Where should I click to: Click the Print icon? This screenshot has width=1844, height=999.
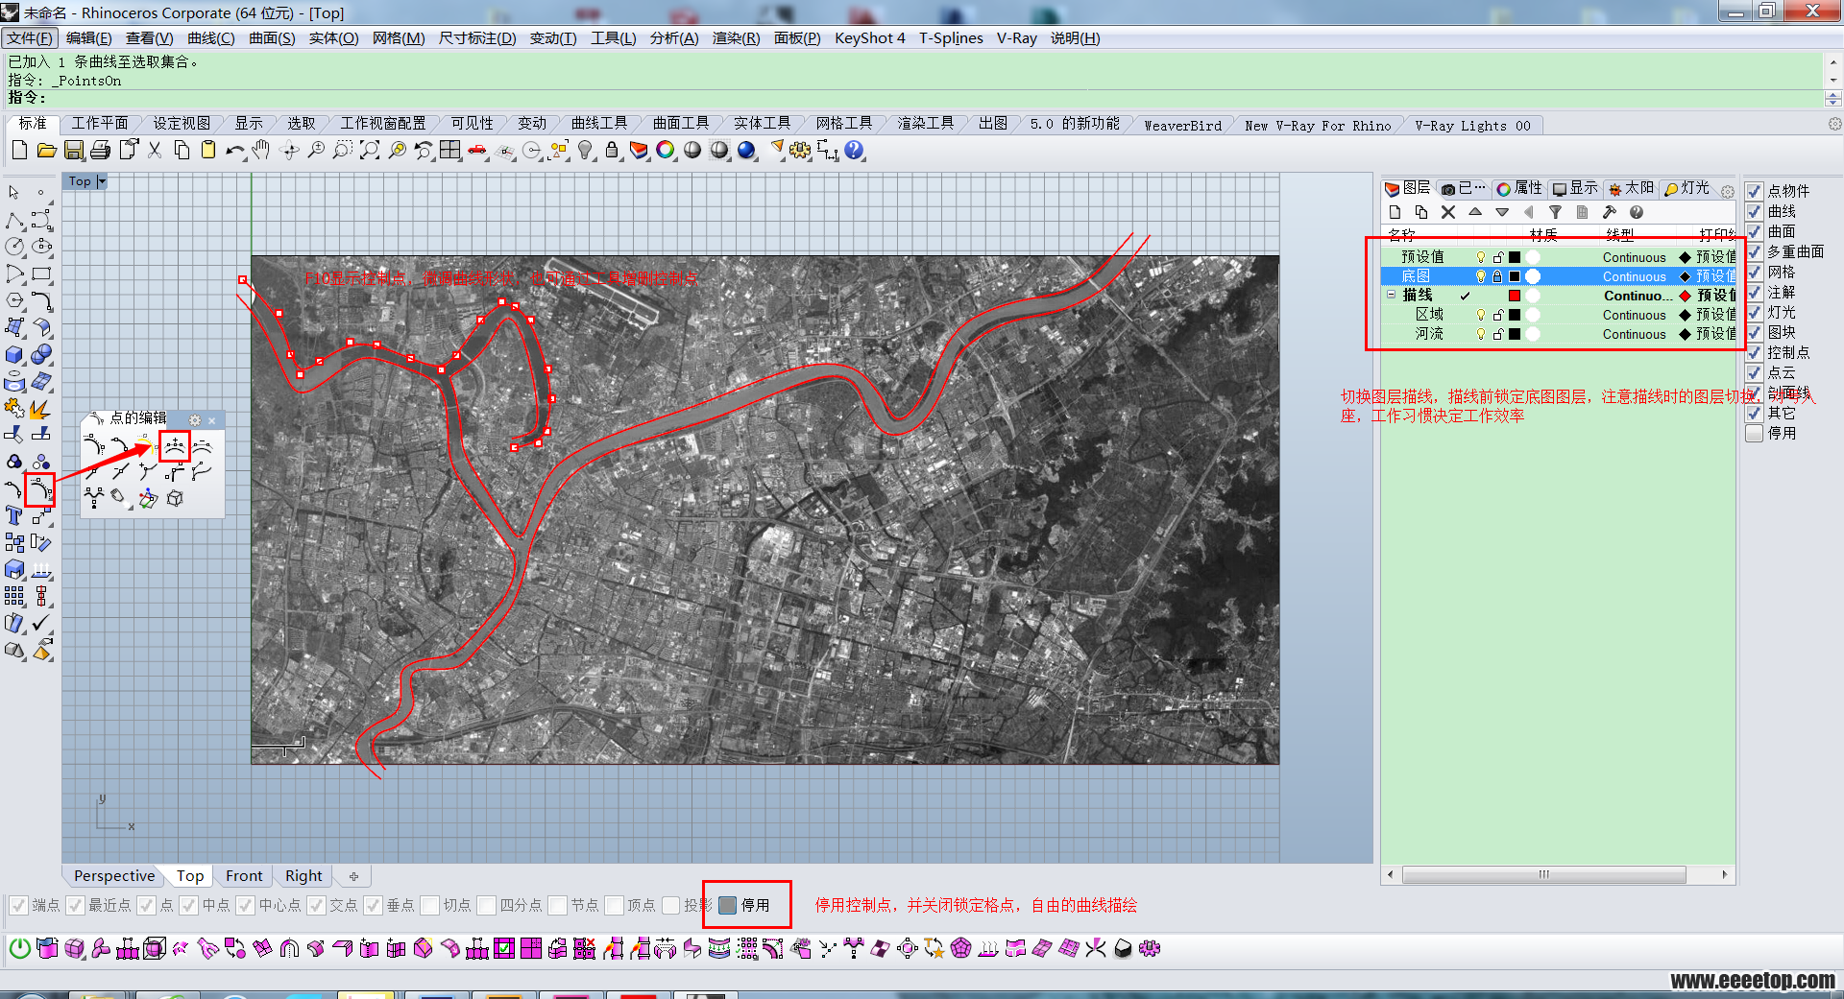pos(101,151)
